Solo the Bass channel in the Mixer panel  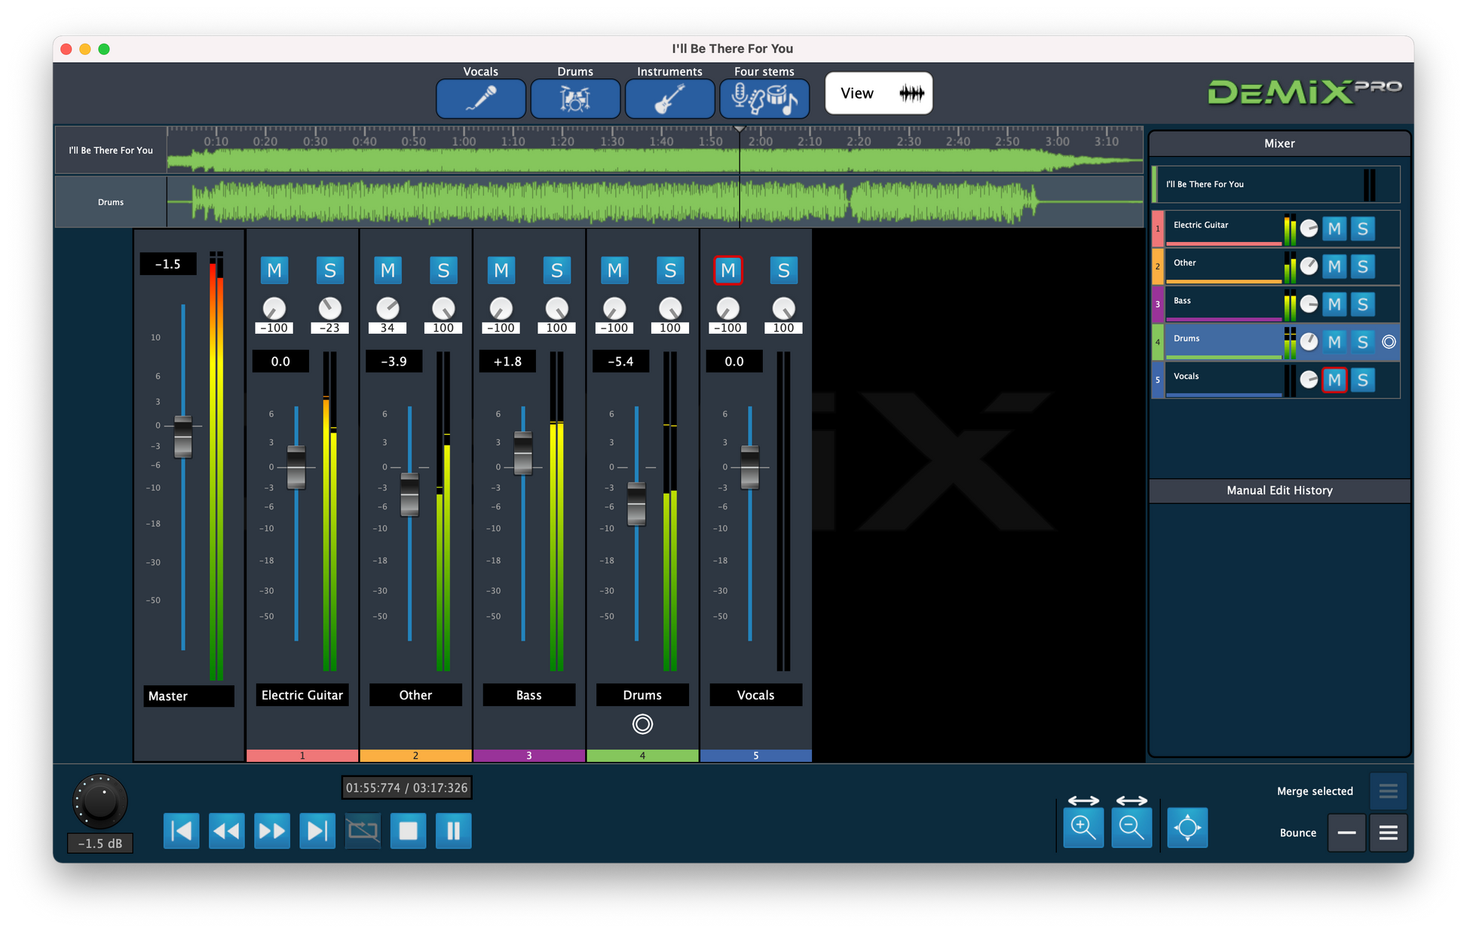[x=1362, y=304]
